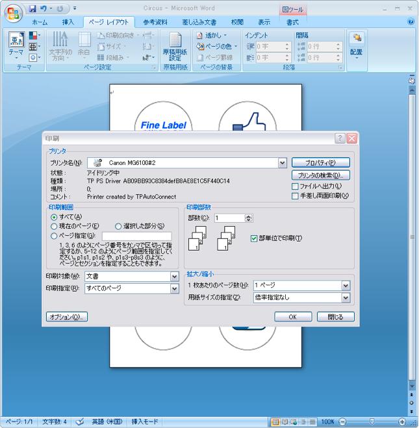Click select browse object button
Screen dimensions: 419x428
tap(412, 403)
